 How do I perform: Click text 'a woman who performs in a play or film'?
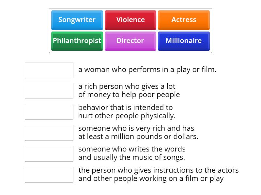(x=147, y=70)
